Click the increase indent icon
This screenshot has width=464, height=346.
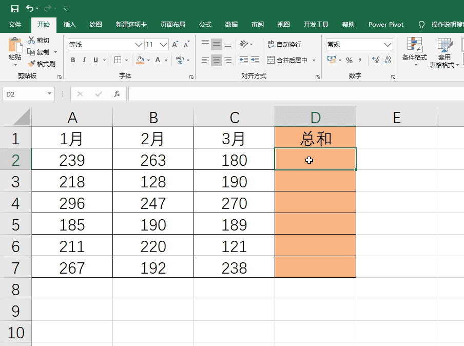coord(255,60)
